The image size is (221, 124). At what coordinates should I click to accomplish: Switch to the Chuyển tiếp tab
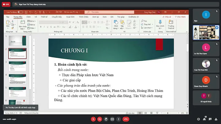point(57,17)
